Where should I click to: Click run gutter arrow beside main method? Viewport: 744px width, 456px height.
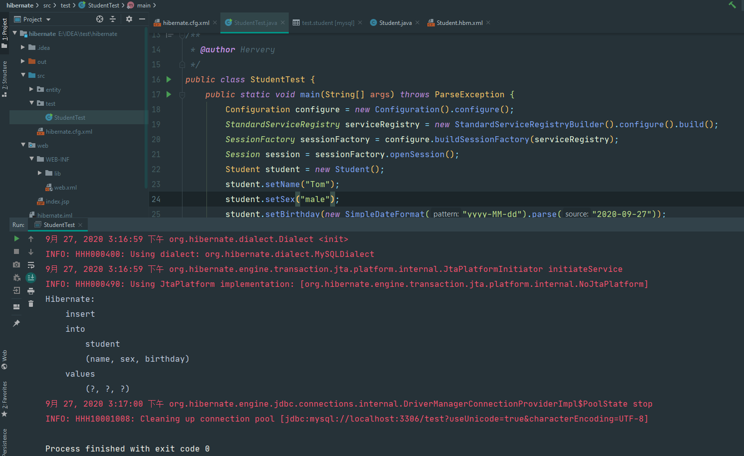pyautogui.click(x=169, y=94)
